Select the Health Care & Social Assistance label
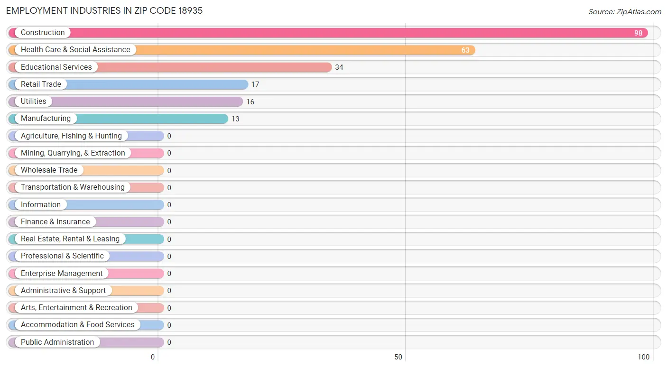 [75, 50]
